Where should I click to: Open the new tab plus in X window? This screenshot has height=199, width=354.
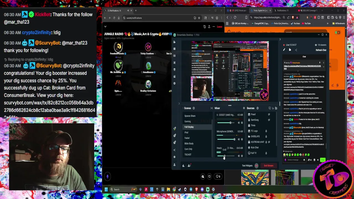[x=136, y=11]
